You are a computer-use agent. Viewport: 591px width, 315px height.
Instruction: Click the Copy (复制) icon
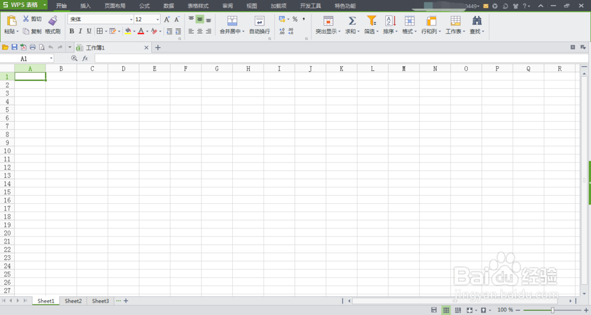(x=26, y=31)
